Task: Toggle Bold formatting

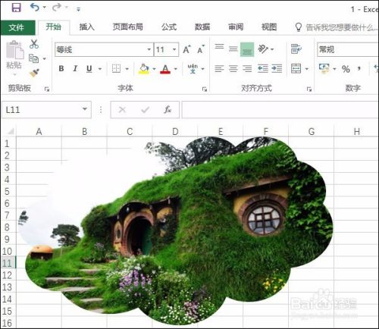Action: [61, 68]
